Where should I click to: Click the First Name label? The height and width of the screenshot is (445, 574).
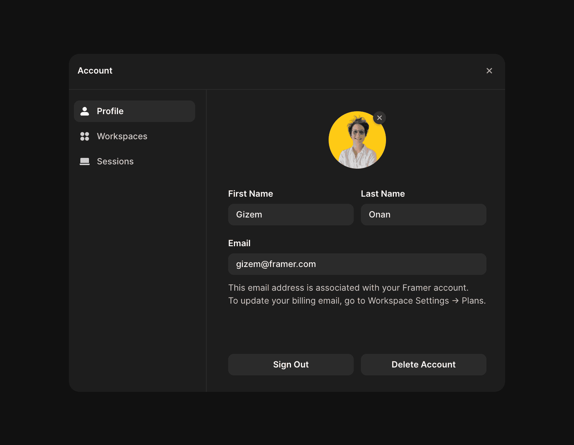251,194
